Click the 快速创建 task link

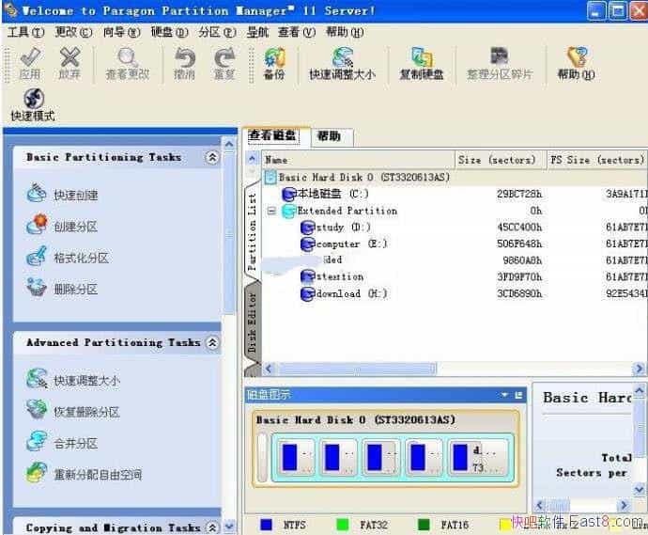(75, 196)
